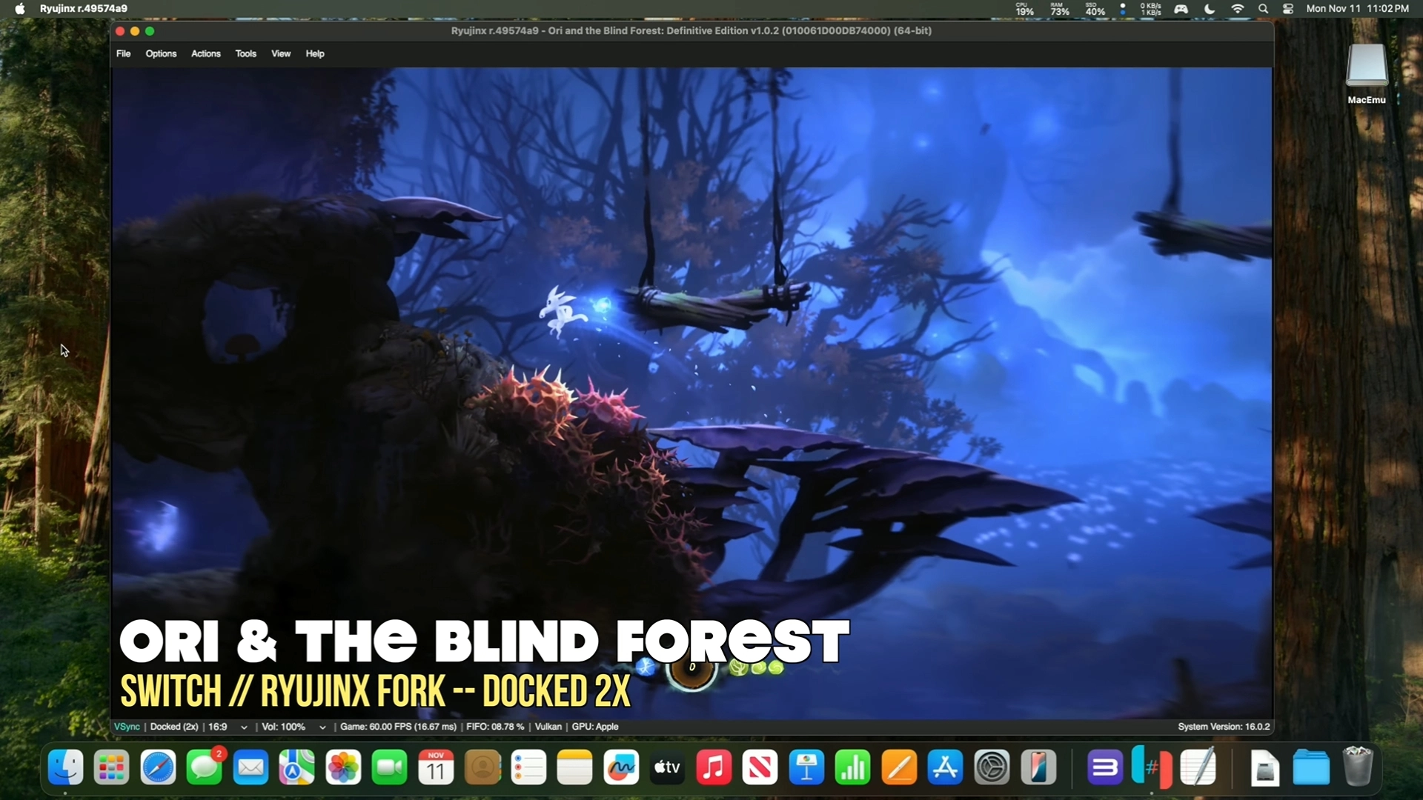Open the Actions menu
Image resolution: width=1423 pixels, height=800 pixels.
click(205, 53)
